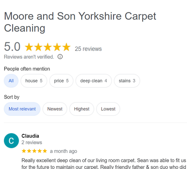187x169 pixels.
Task: Sort reviews by Most relevant
Action: pos(22,109)
